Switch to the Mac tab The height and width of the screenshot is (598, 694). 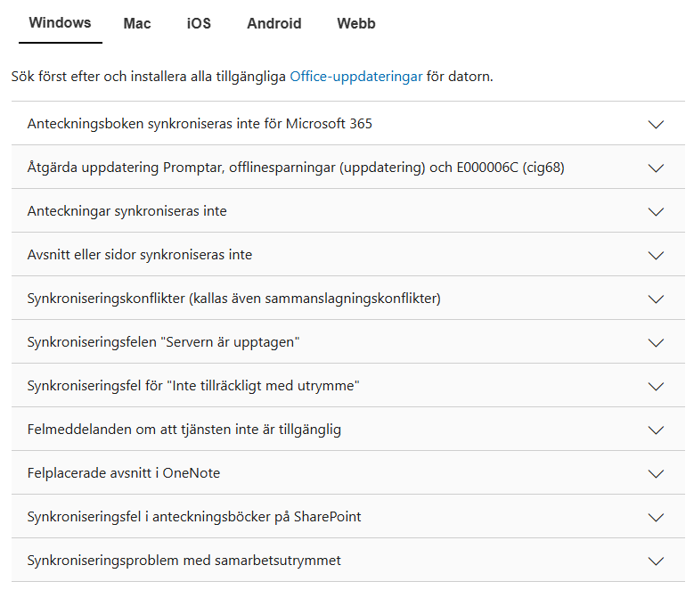[x=137, y=23]
